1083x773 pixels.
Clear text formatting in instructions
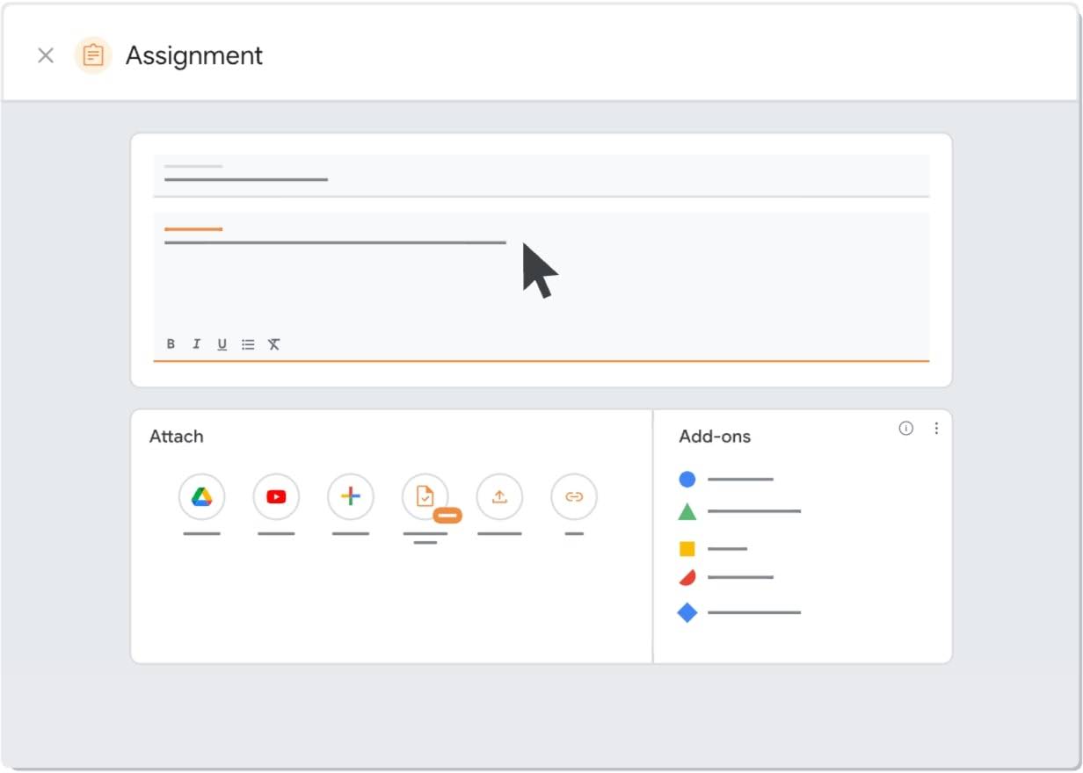273,344
